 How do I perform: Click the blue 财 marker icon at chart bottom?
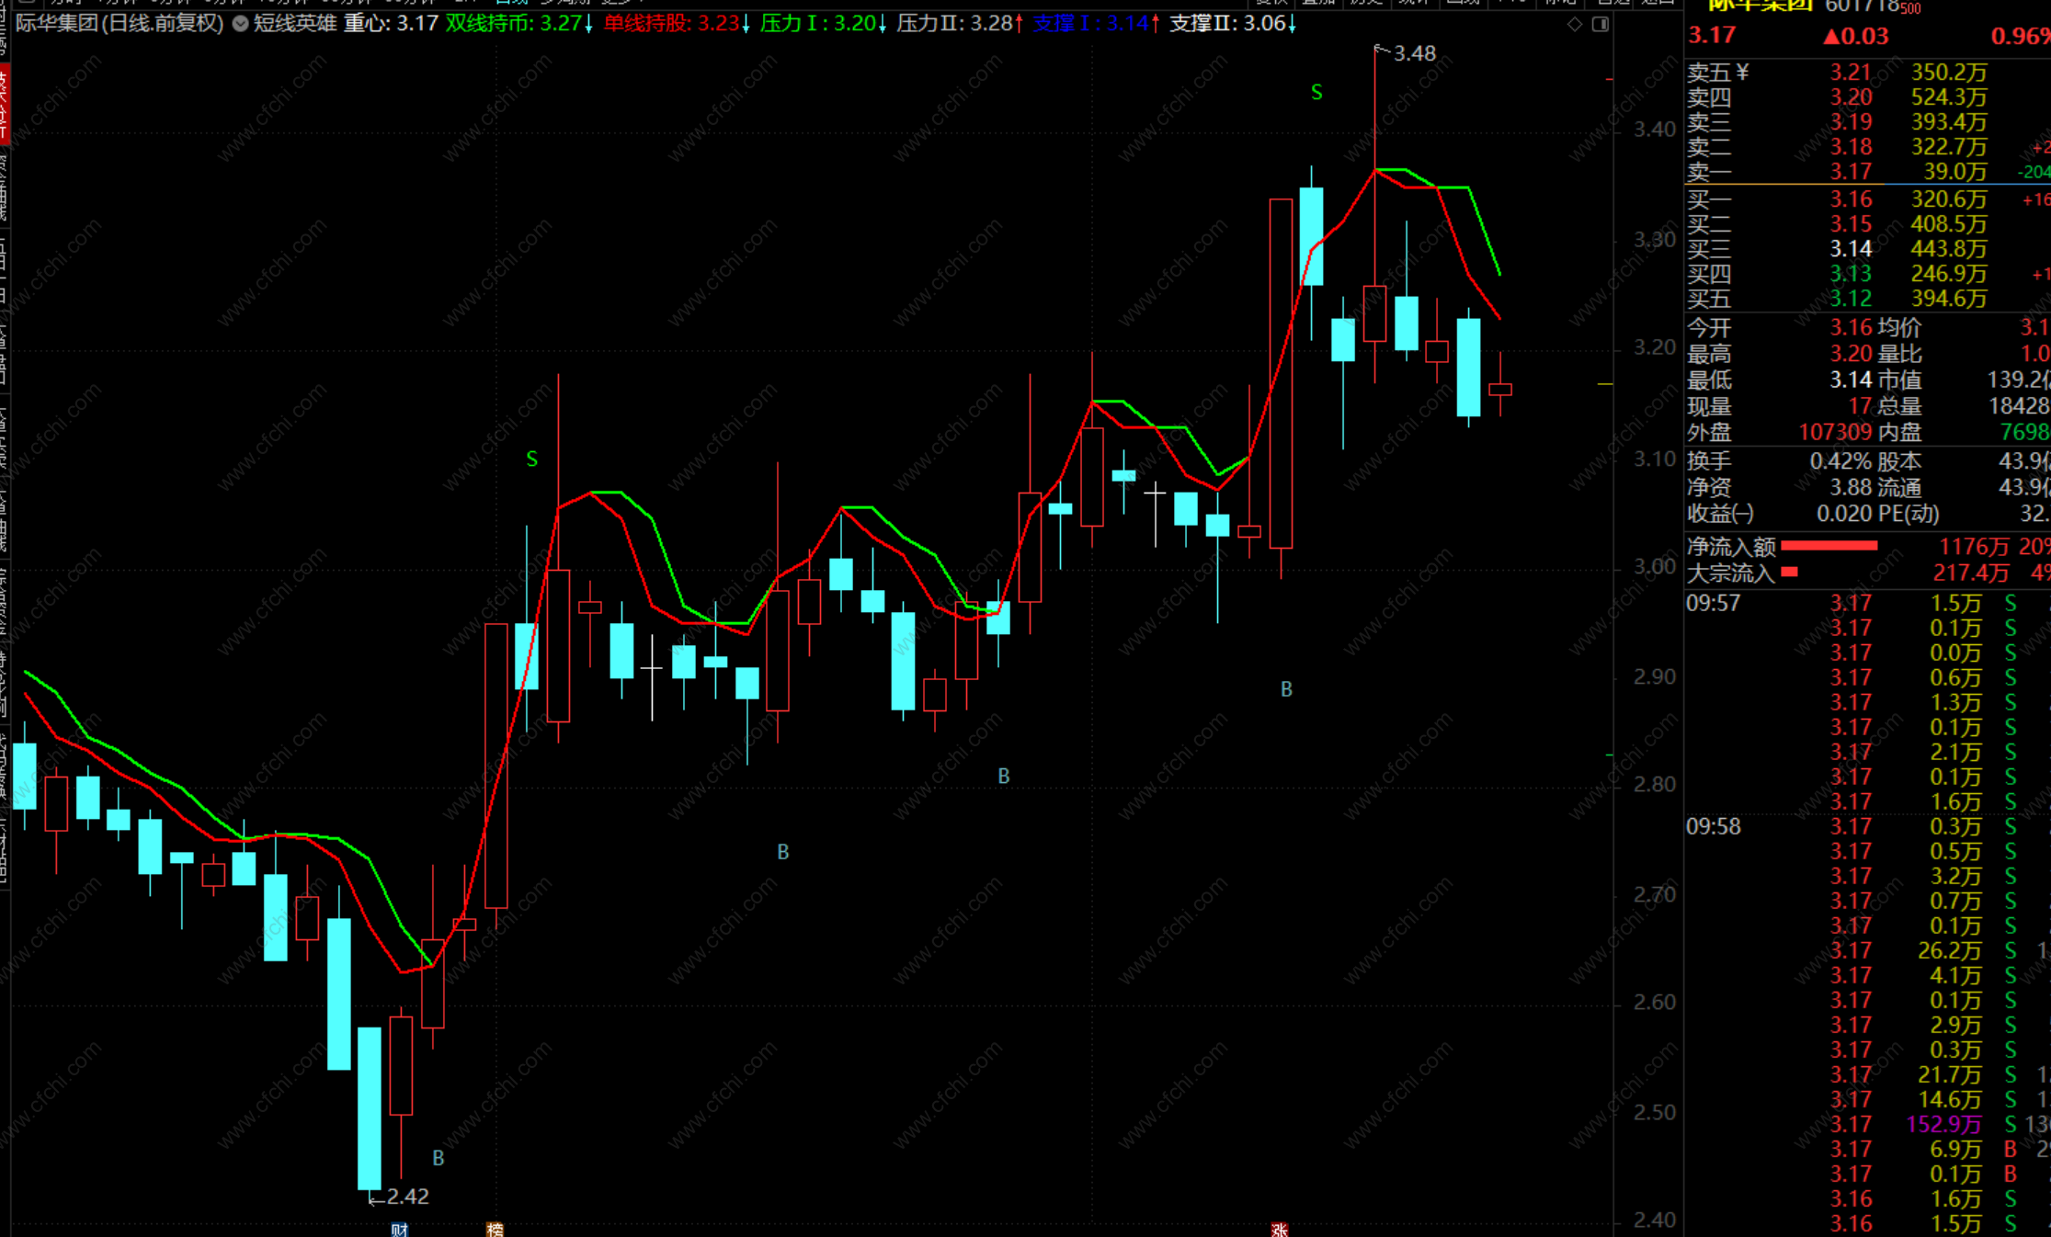pos(399,1230)
